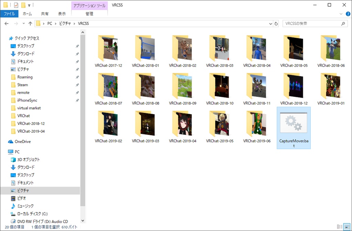This screenshot has width=352, height=231.
Task: Select the VRChat-2019-01 folder
Action: click(331, 89)
